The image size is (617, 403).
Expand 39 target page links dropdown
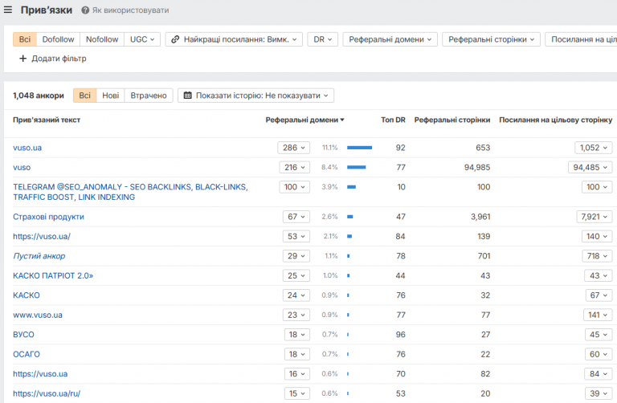click(x=598, y=393)
